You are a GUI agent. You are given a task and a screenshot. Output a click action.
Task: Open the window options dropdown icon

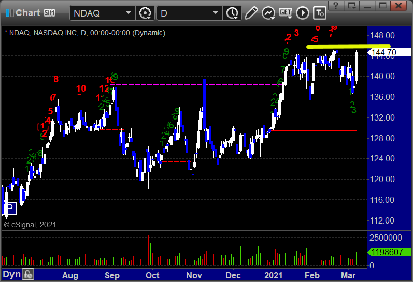pos(352,5)
